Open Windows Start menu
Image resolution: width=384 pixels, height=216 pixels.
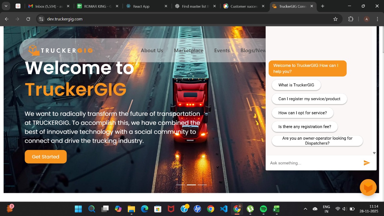click(x=78, y=209)
